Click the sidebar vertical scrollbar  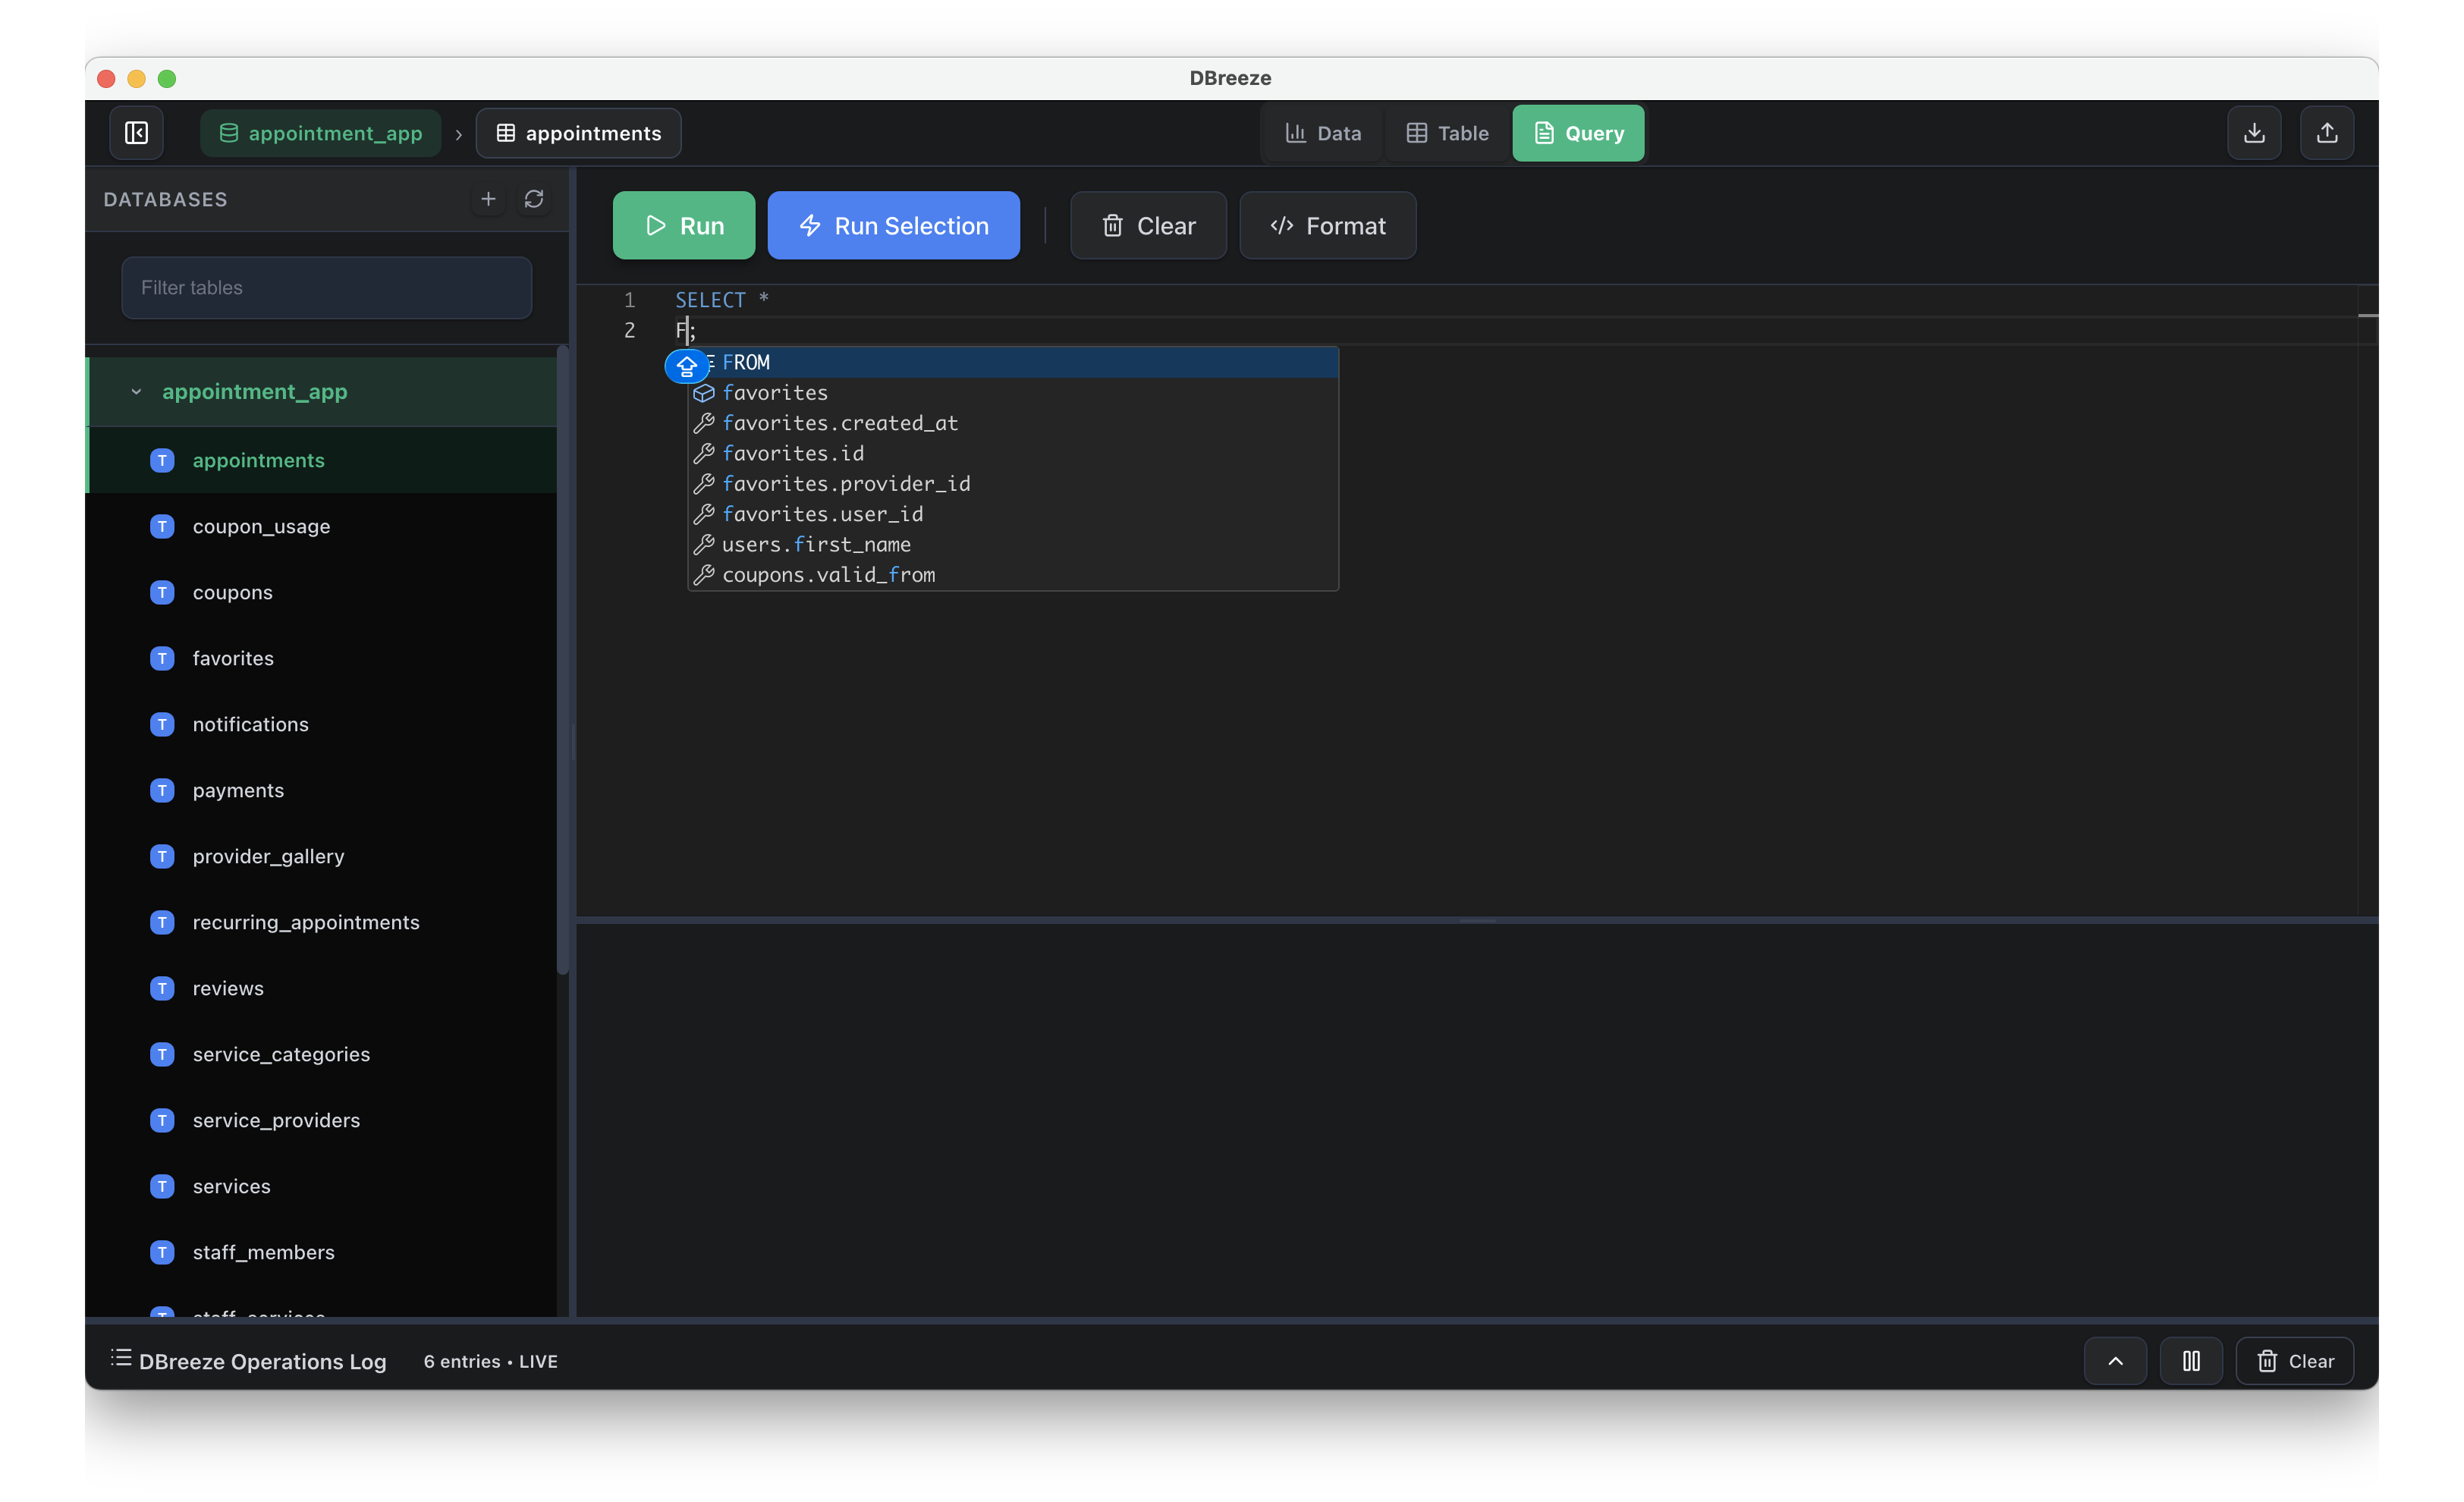[x=562, y=660]
